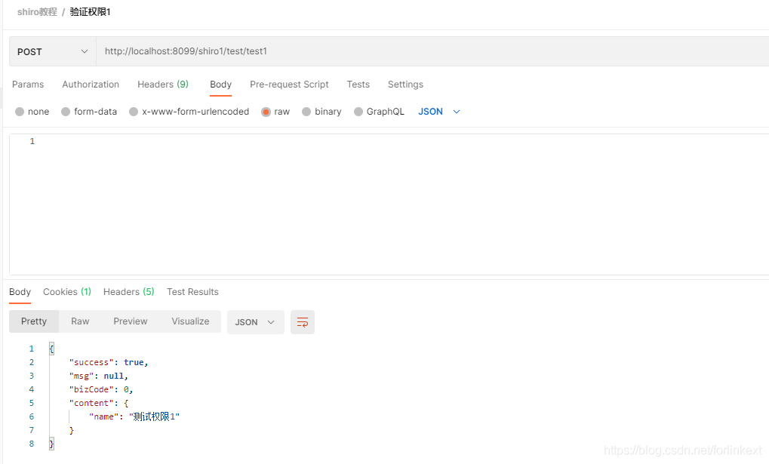Open the Cookies (1) response tab
This screenshot has height=464, width=769.
pyautogui.click(x=67, y=292)
